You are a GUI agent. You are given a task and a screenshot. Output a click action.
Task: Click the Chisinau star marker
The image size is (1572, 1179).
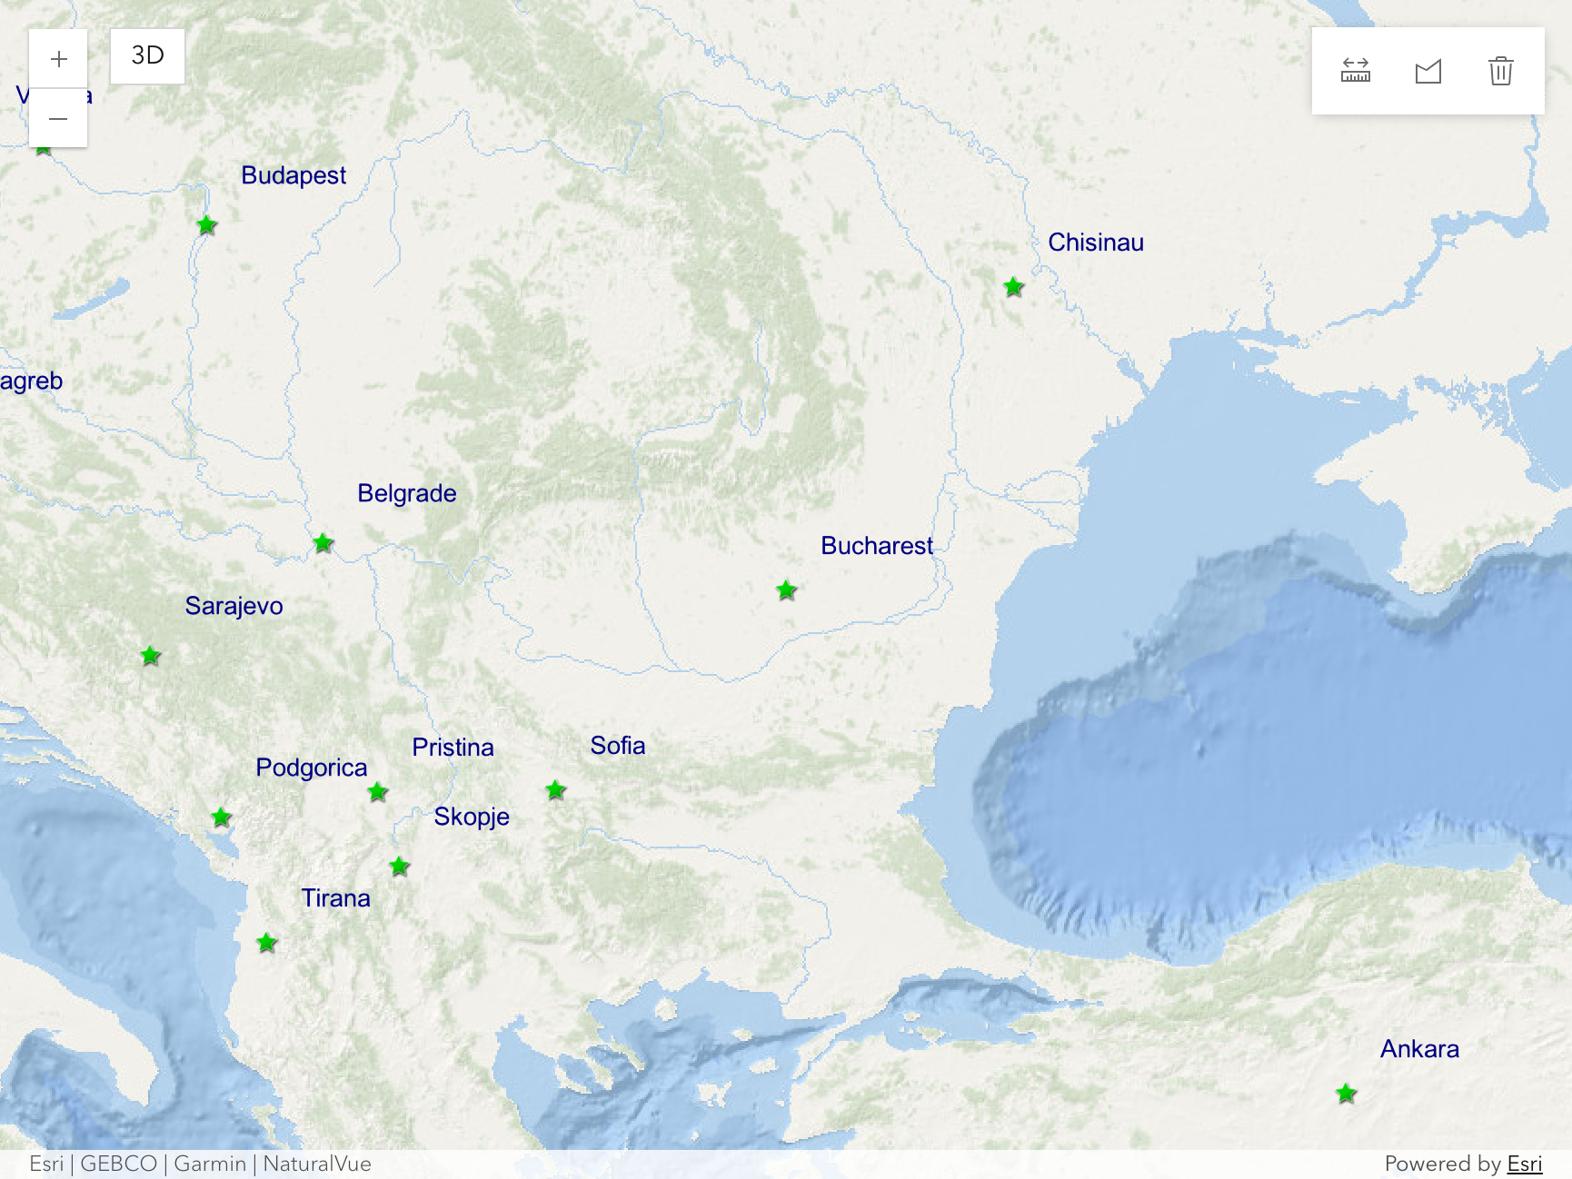[x=1014, y=287]
